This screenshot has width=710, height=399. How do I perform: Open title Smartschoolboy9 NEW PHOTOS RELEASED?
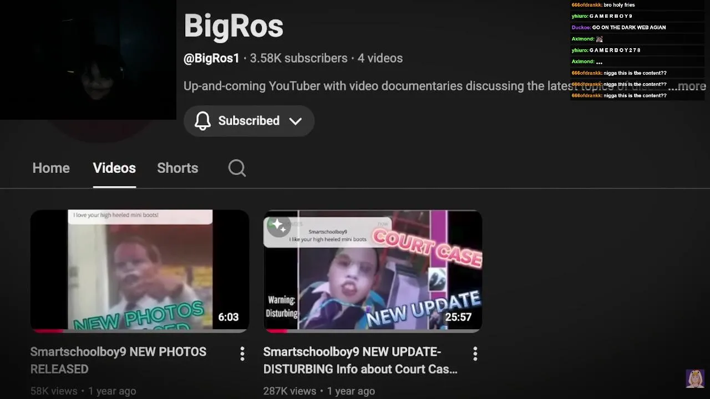click(x=118, y=360)
